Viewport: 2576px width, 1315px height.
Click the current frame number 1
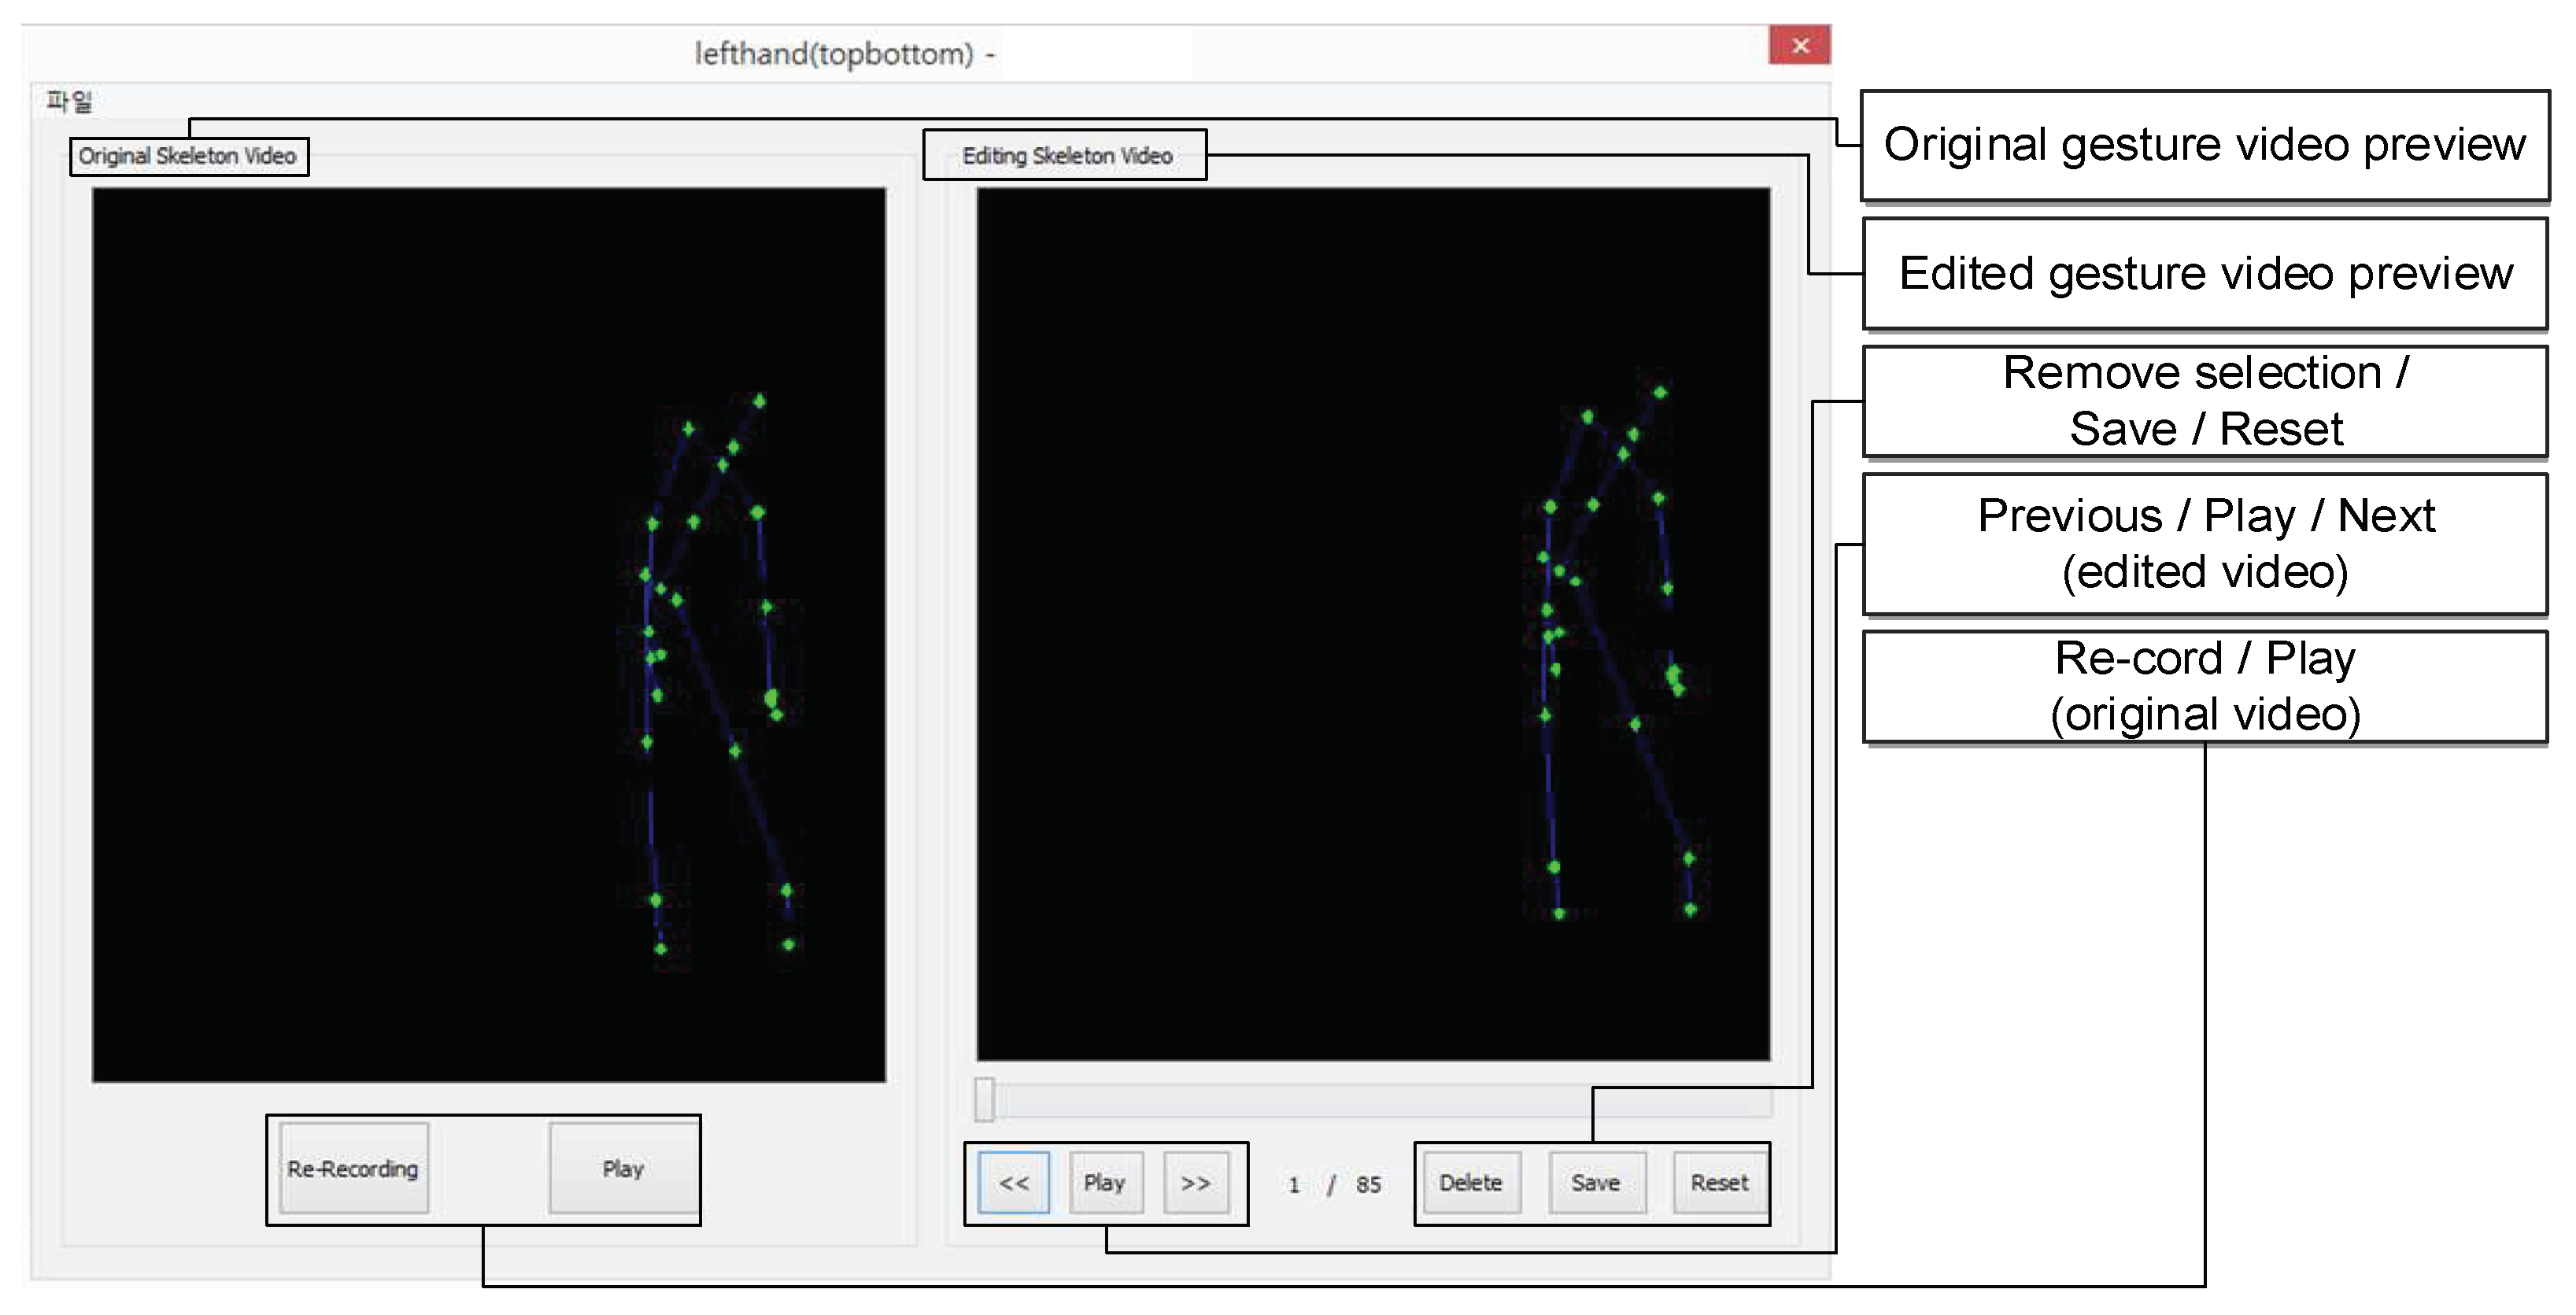click(1293, 1185)
